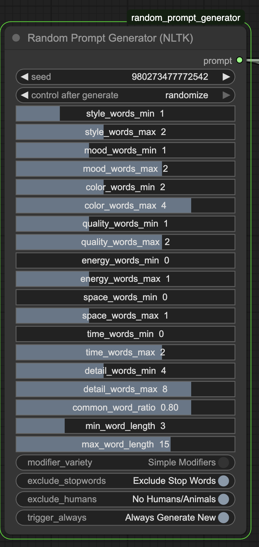Image resolution: width=259 pixels, height=547 pixels.
Task: Collapse node using the gray dot icon
Action: [16, 38]
